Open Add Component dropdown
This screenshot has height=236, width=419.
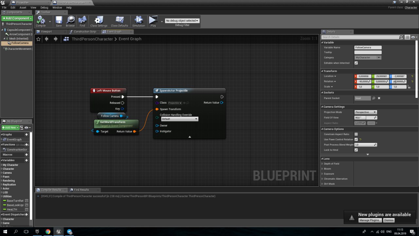(17, 18)
